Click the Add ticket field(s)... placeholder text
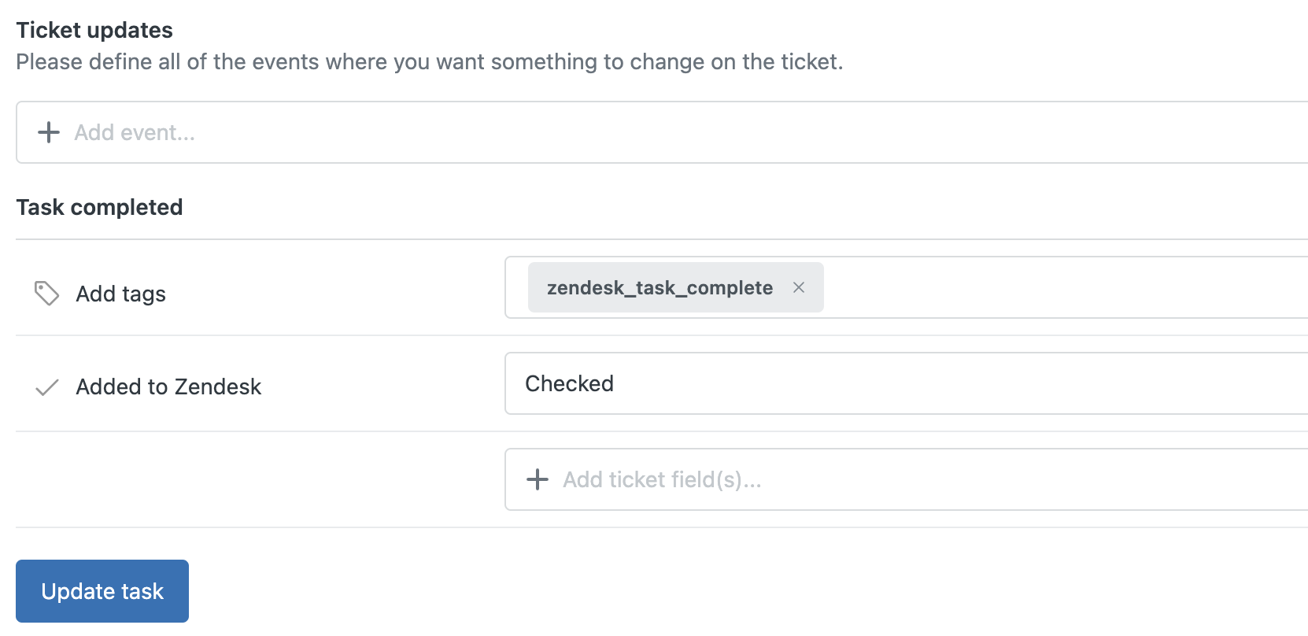This screenshot has height=636, width=1308. coord(662,479)
